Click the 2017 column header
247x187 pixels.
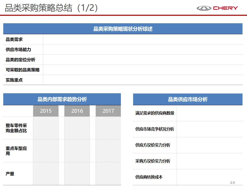pos(108,111)
